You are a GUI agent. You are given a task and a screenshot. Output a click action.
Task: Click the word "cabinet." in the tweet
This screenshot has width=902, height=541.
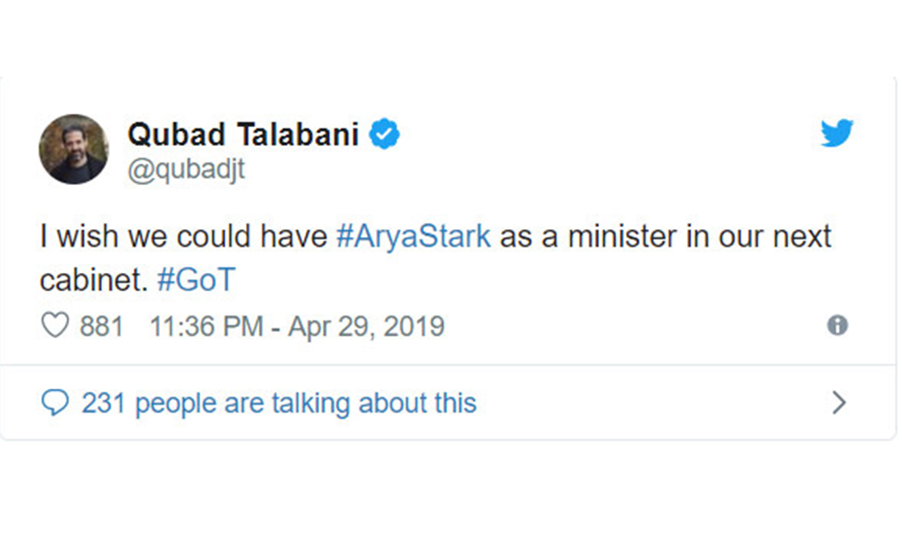pos(92,280)
